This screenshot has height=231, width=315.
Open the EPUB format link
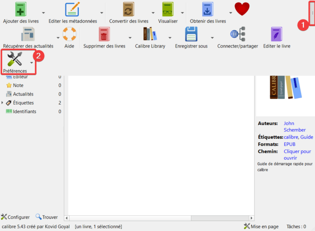pos(290,144)
